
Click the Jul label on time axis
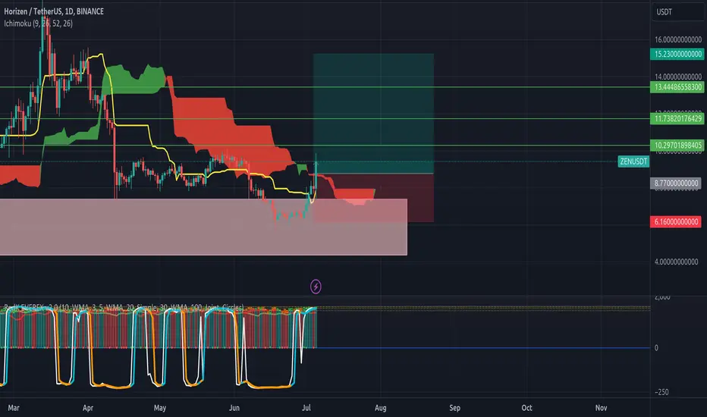[x=306, y=408]
